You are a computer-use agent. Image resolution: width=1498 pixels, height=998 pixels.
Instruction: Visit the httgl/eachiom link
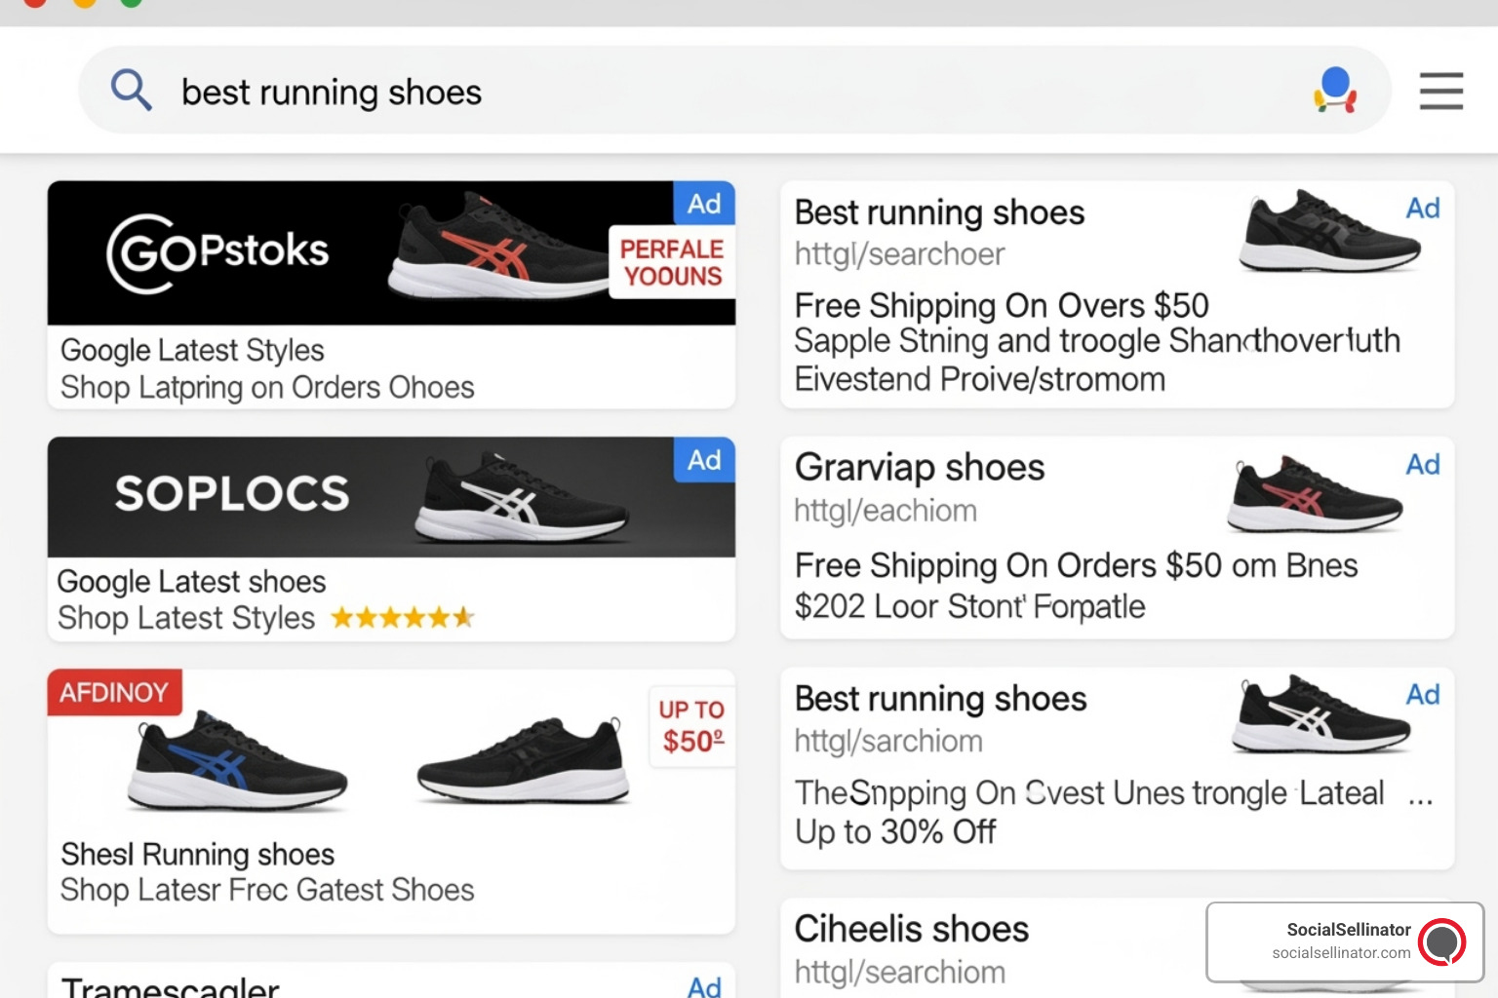tap(886, 510)
